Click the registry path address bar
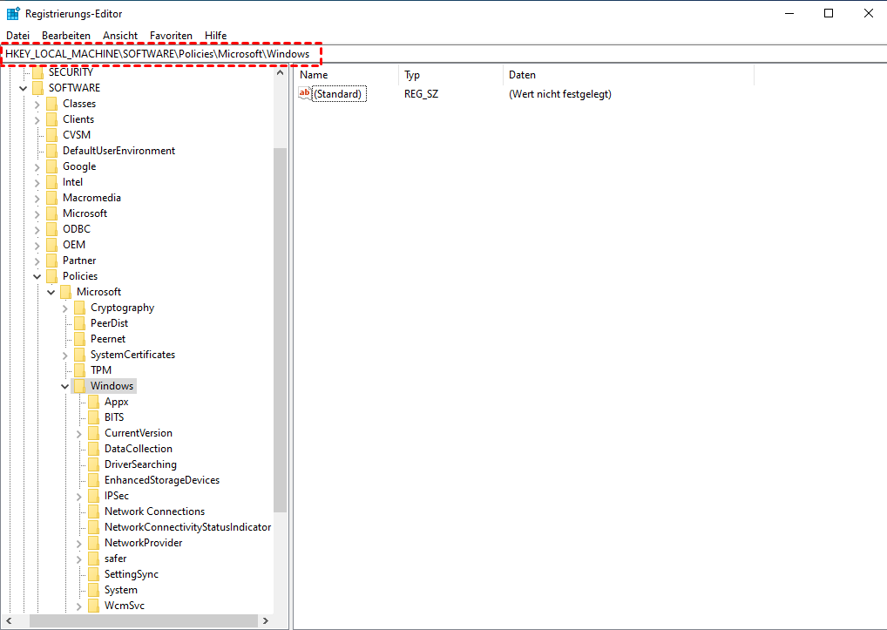The image size is (887, 630). (x=443, y=54)
